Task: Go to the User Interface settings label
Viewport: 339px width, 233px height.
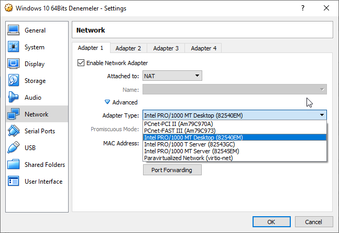Action: (43, 182)
